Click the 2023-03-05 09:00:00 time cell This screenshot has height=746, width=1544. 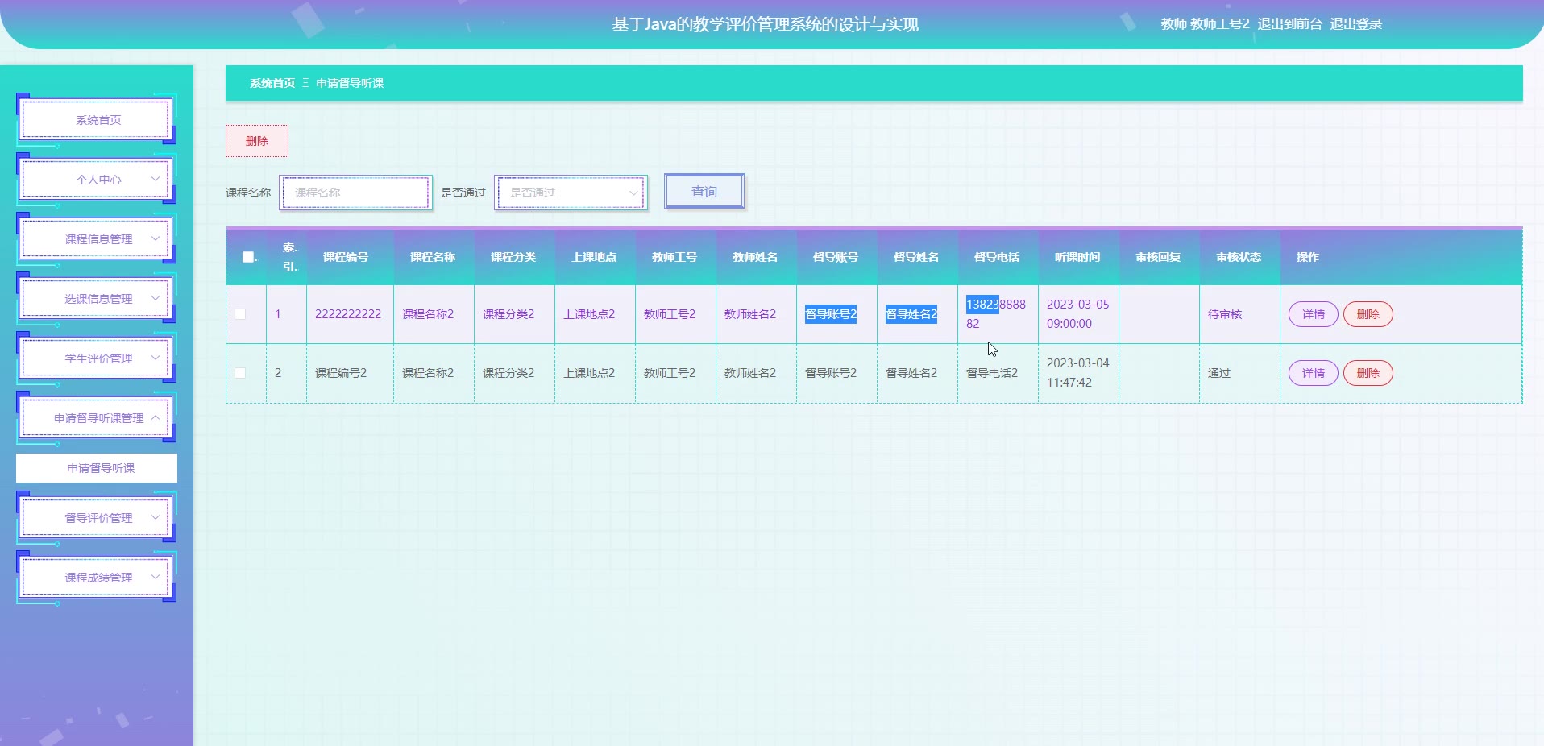[x=1078, y=314]
